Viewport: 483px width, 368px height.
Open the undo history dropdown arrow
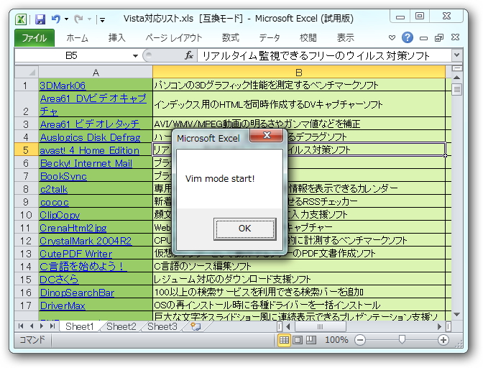[66, 19]
